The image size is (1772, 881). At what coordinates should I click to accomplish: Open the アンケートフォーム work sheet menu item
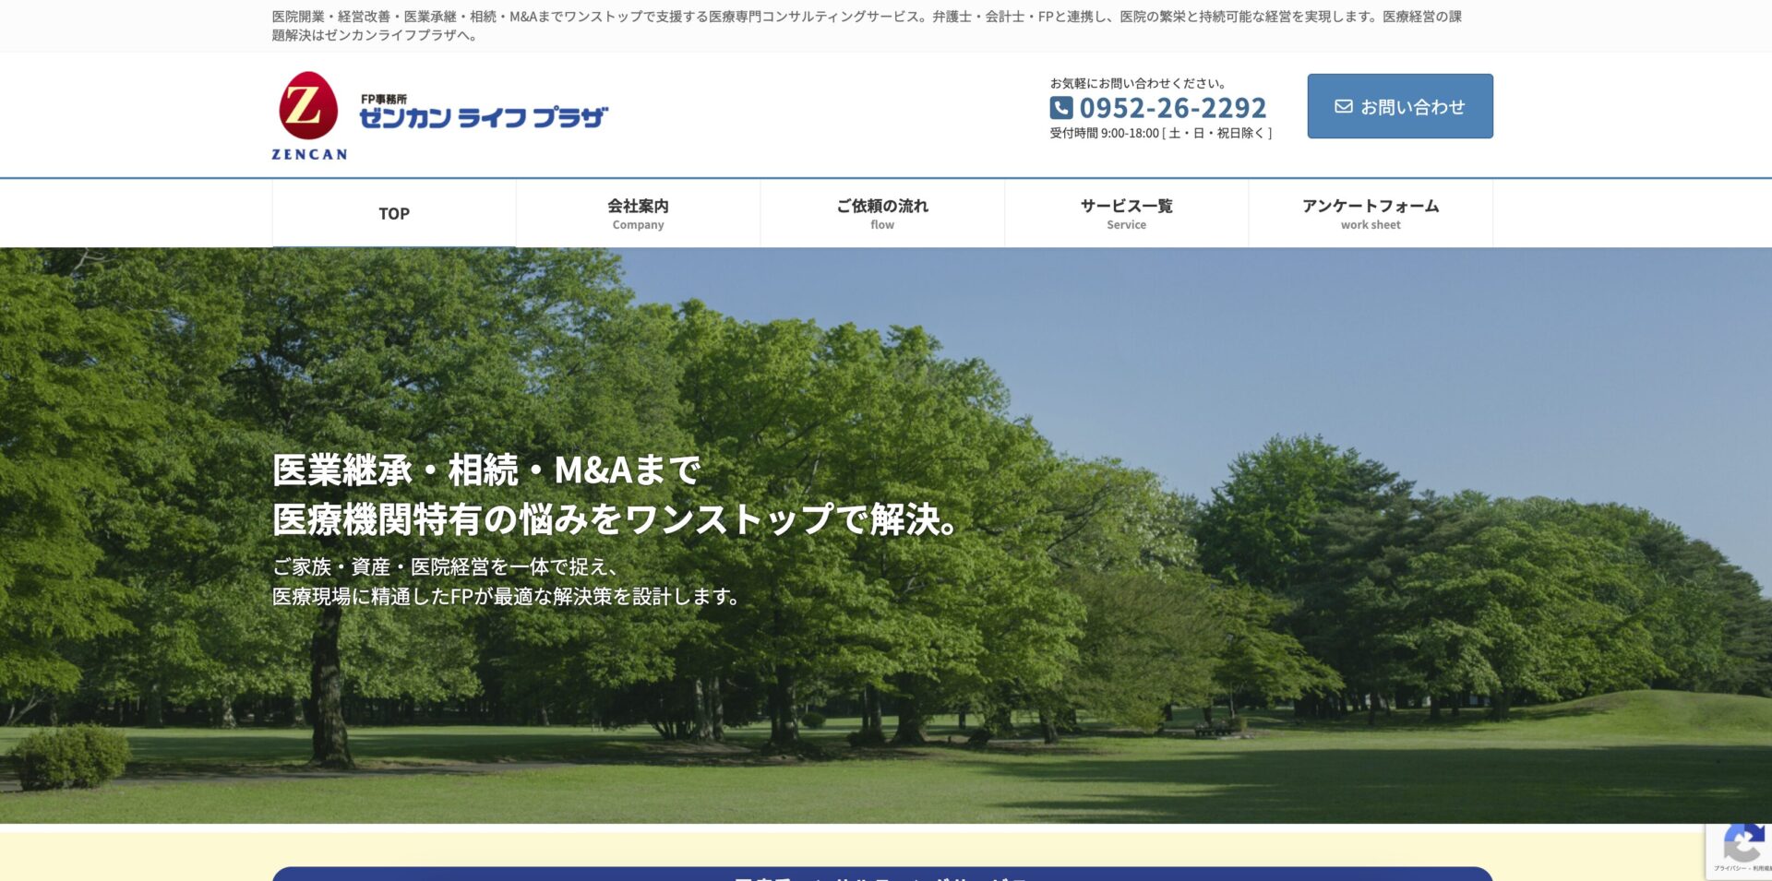coord(1371,213)
